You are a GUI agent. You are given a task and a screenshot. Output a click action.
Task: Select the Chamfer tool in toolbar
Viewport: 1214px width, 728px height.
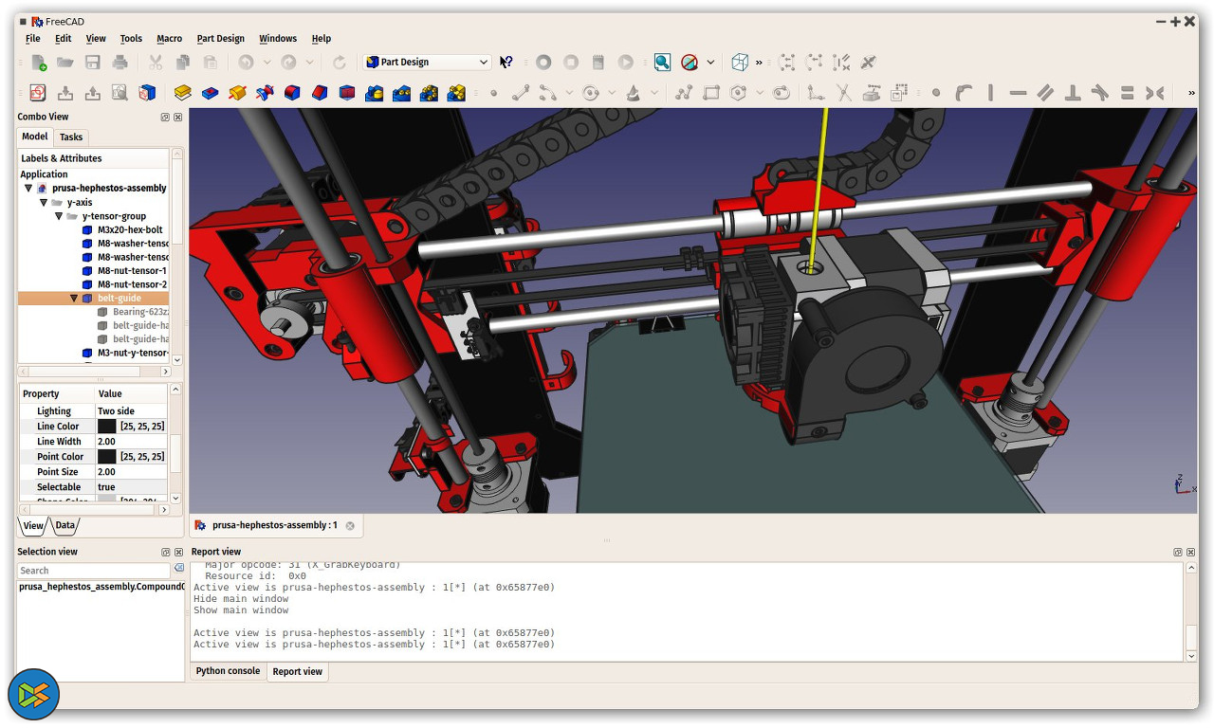click(320, 93)
